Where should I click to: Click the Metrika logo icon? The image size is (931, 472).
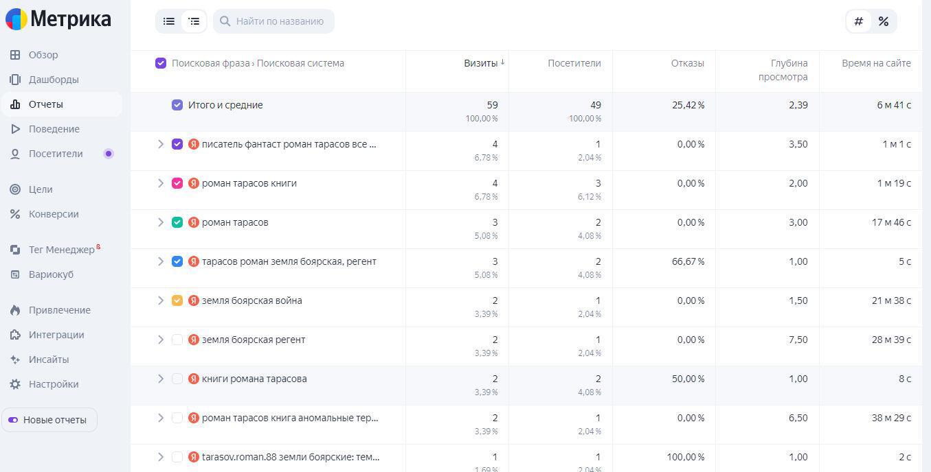coord(16,19)
